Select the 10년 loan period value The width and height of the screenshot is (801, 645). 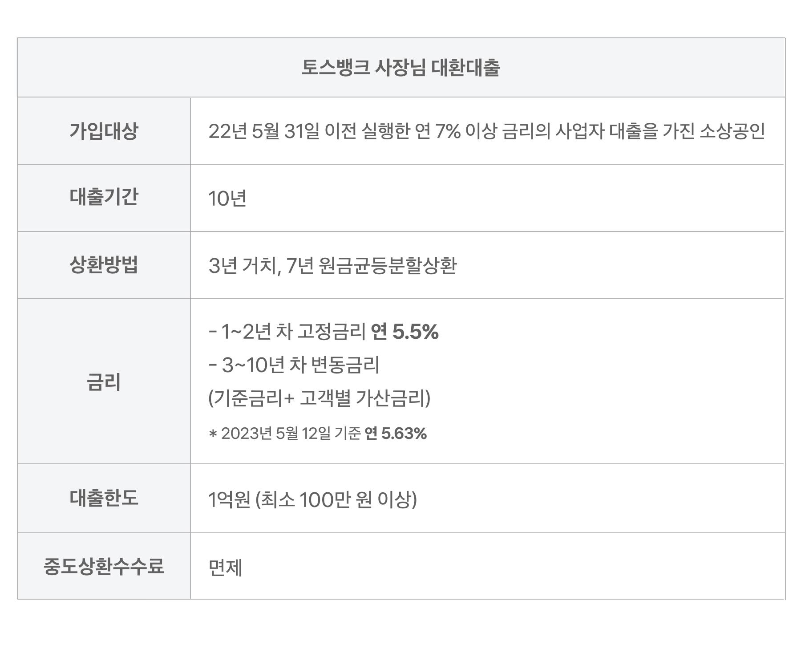(x=227, y=199)
